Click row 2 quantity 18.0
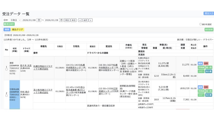 click(156, 100)
